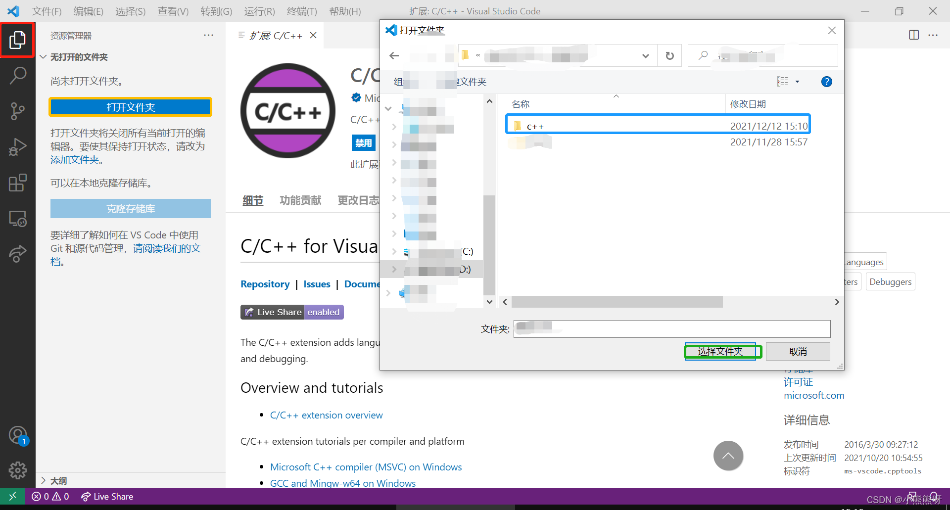Close the 打开文件夹 dialog
950x510 pixels.
click(832, 31)
